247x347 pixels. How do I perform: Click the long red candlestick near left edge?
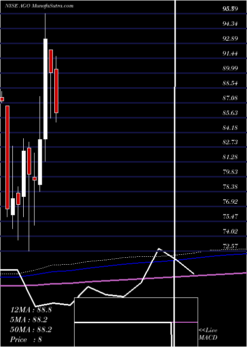pos(7,157)
